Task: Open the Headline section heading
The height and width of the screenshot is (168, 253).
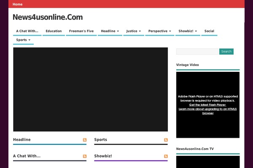Action: click(x=22, y=139)
